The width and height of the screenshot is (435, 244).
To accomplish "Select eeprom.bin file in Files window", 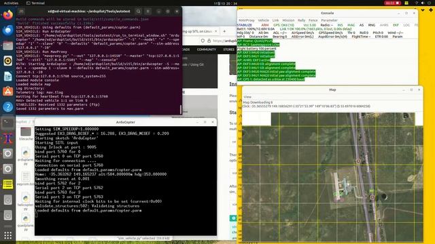I will pos(26,178).
